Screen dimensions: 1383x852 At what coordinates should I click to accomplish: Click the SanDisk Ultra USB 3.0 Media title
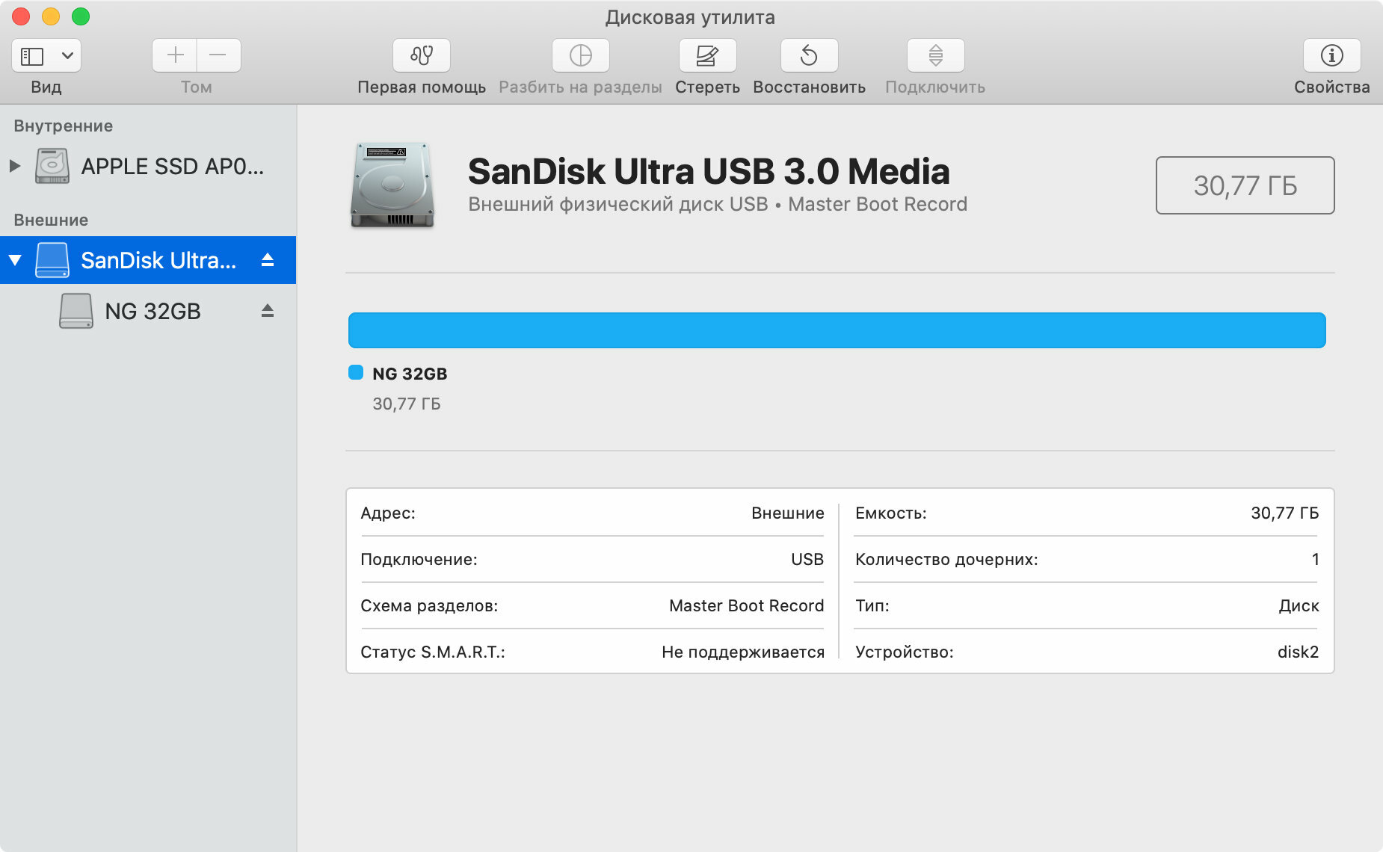(709, 171)
